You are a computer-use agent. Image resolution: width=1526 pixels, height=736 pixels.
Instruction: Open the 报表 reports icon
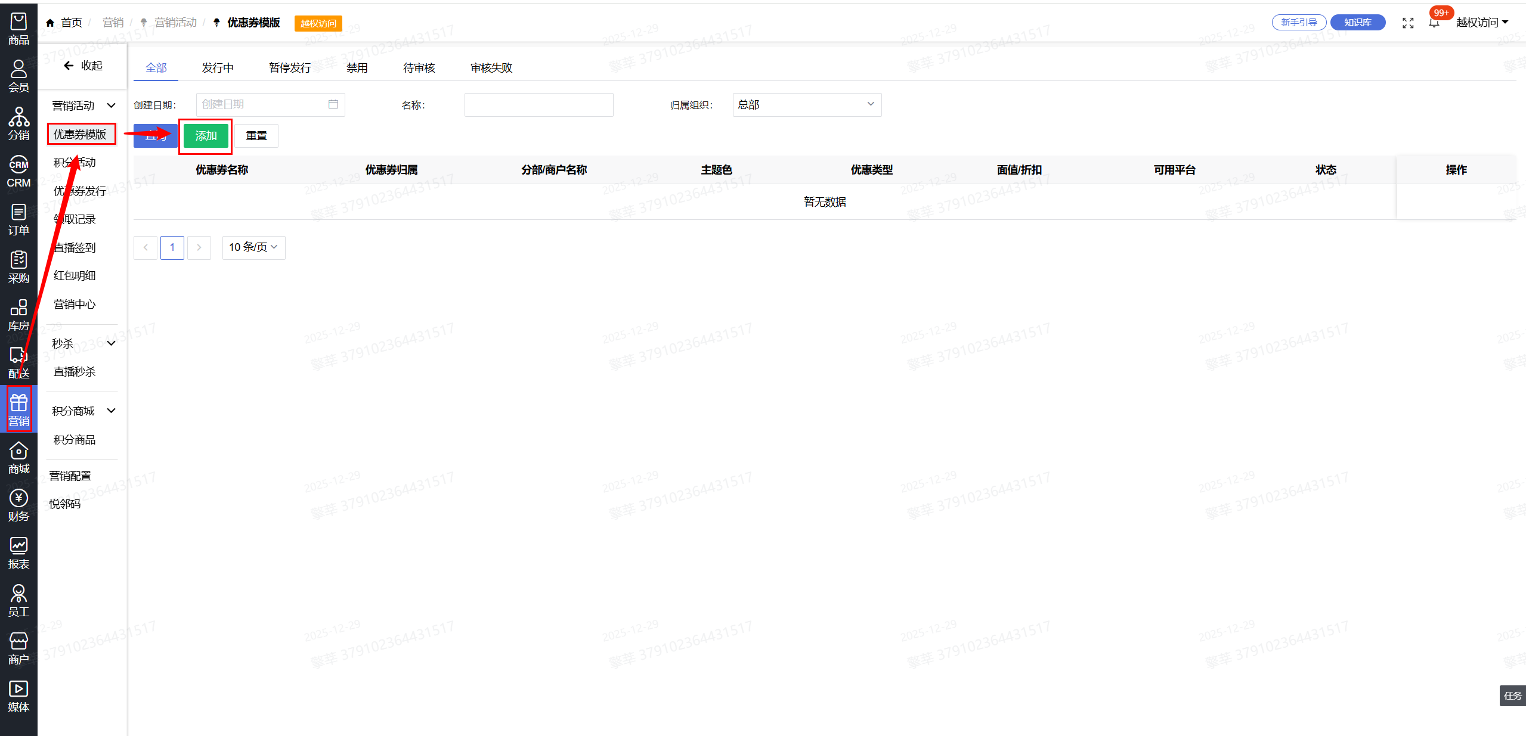tap(18, 553)
